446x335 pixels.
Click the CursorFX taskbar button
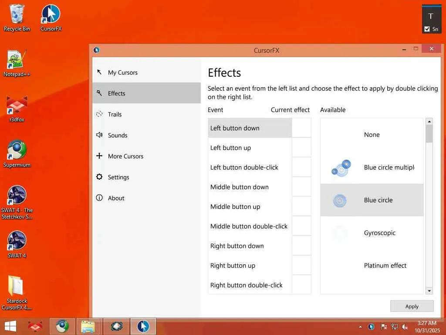coord(143,326)
